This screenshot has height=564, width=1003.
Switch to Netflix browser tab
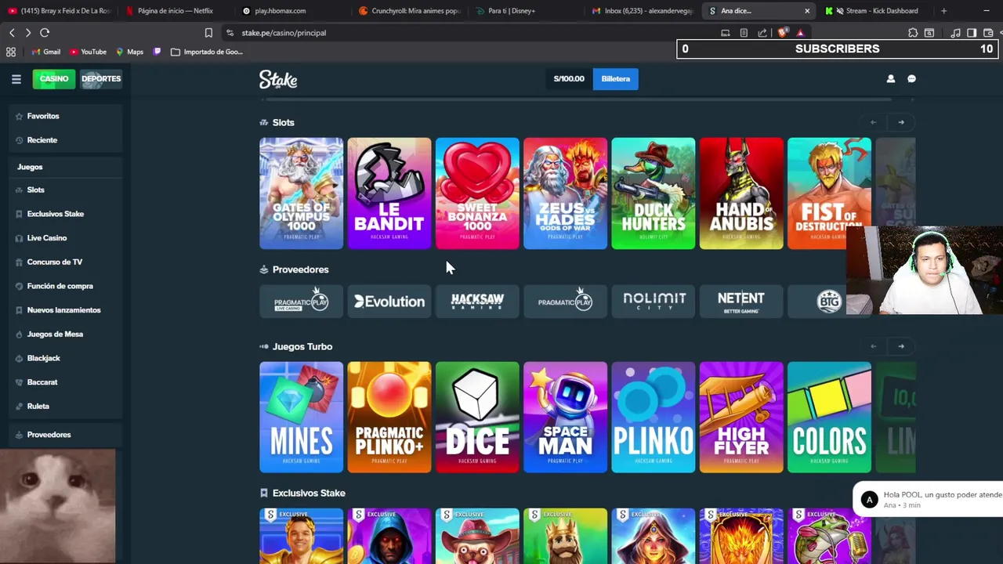[x=174, y=11]
